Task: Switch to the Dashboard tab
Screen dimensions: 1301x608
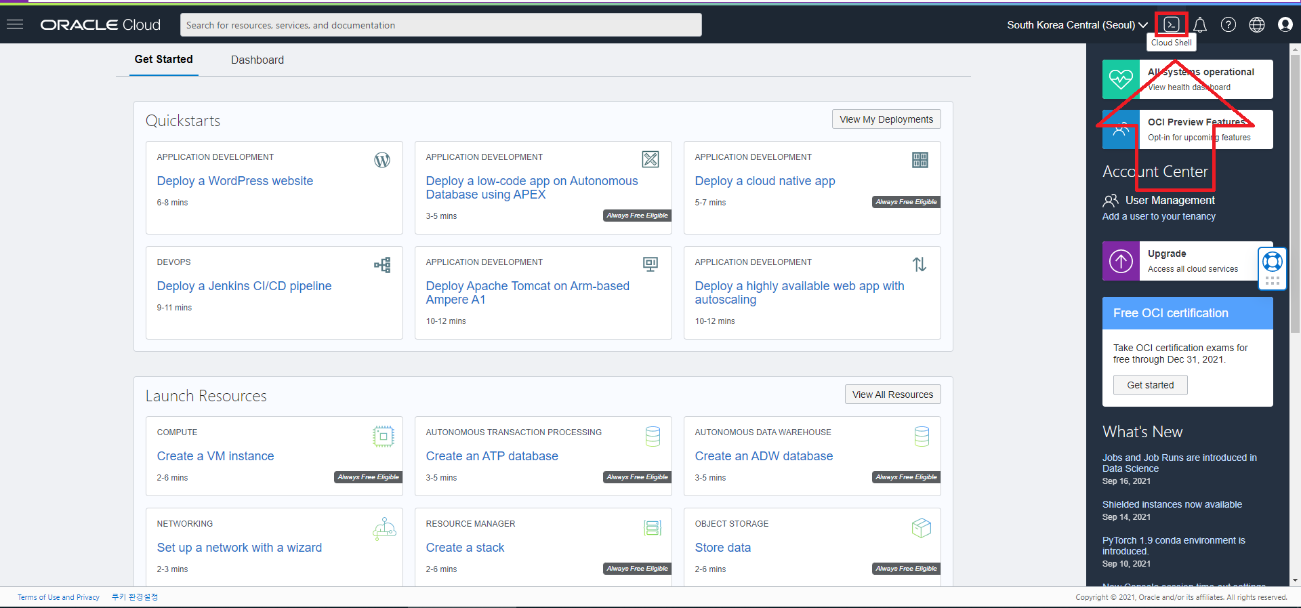Action: click(257, 60)
